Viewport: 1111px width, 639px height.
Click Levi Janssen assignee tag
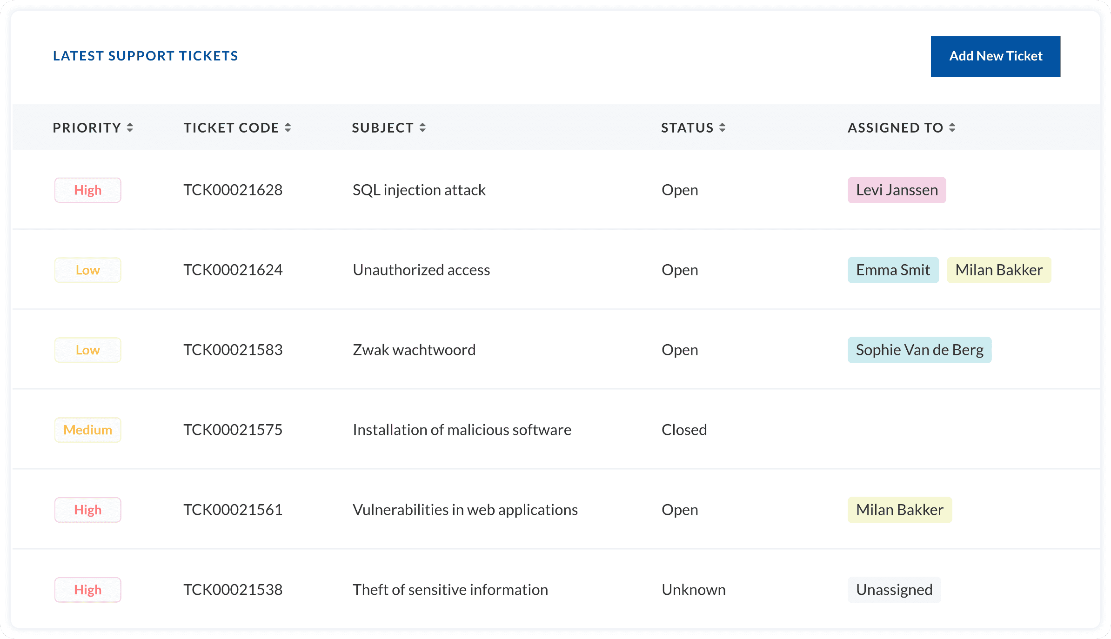pyautogui.click(x=897, y=190)
